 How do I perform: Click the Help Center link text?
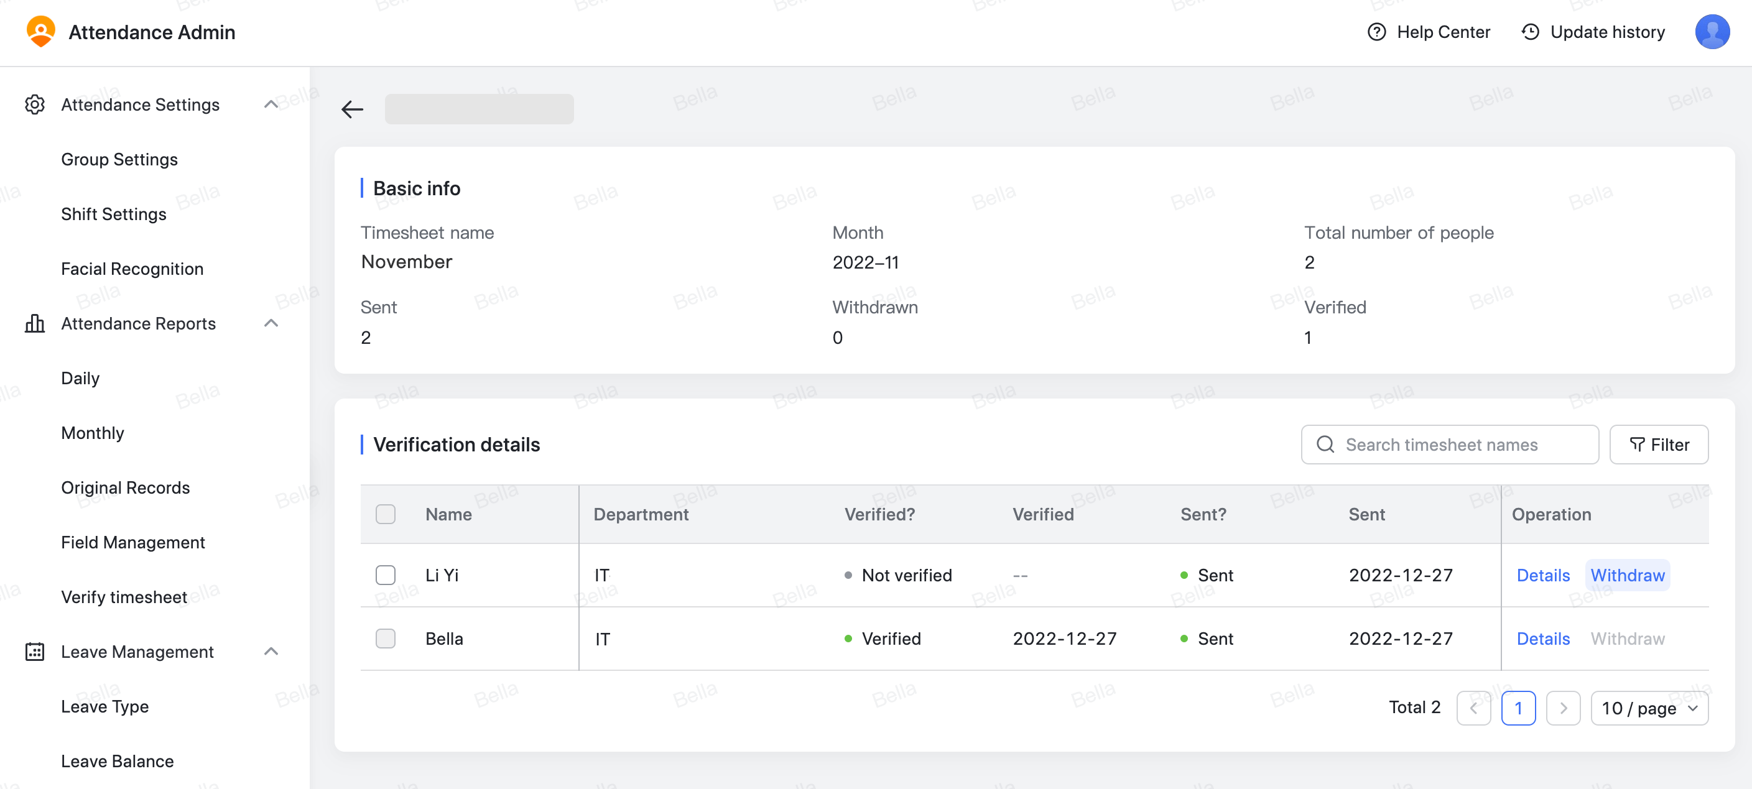tap(1444, 32)
